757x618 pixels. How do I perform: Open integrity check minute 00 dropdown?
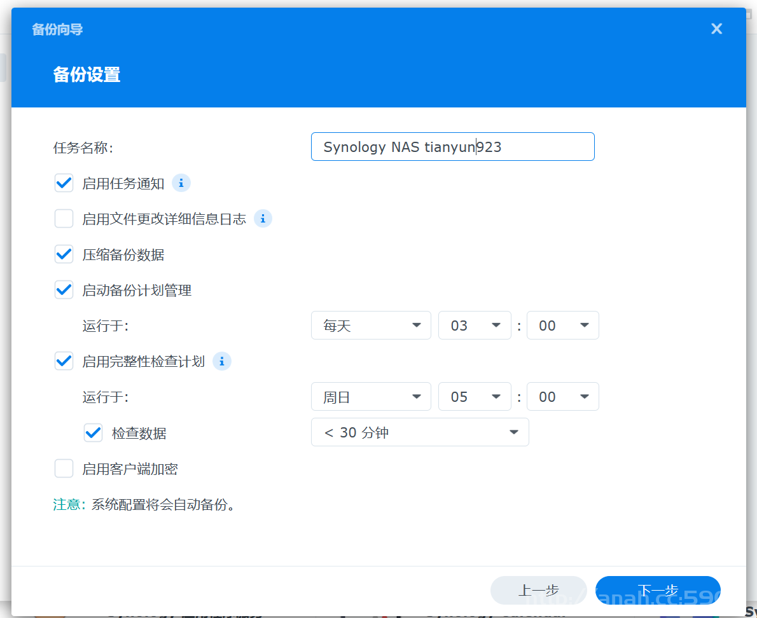coord(563,397)
